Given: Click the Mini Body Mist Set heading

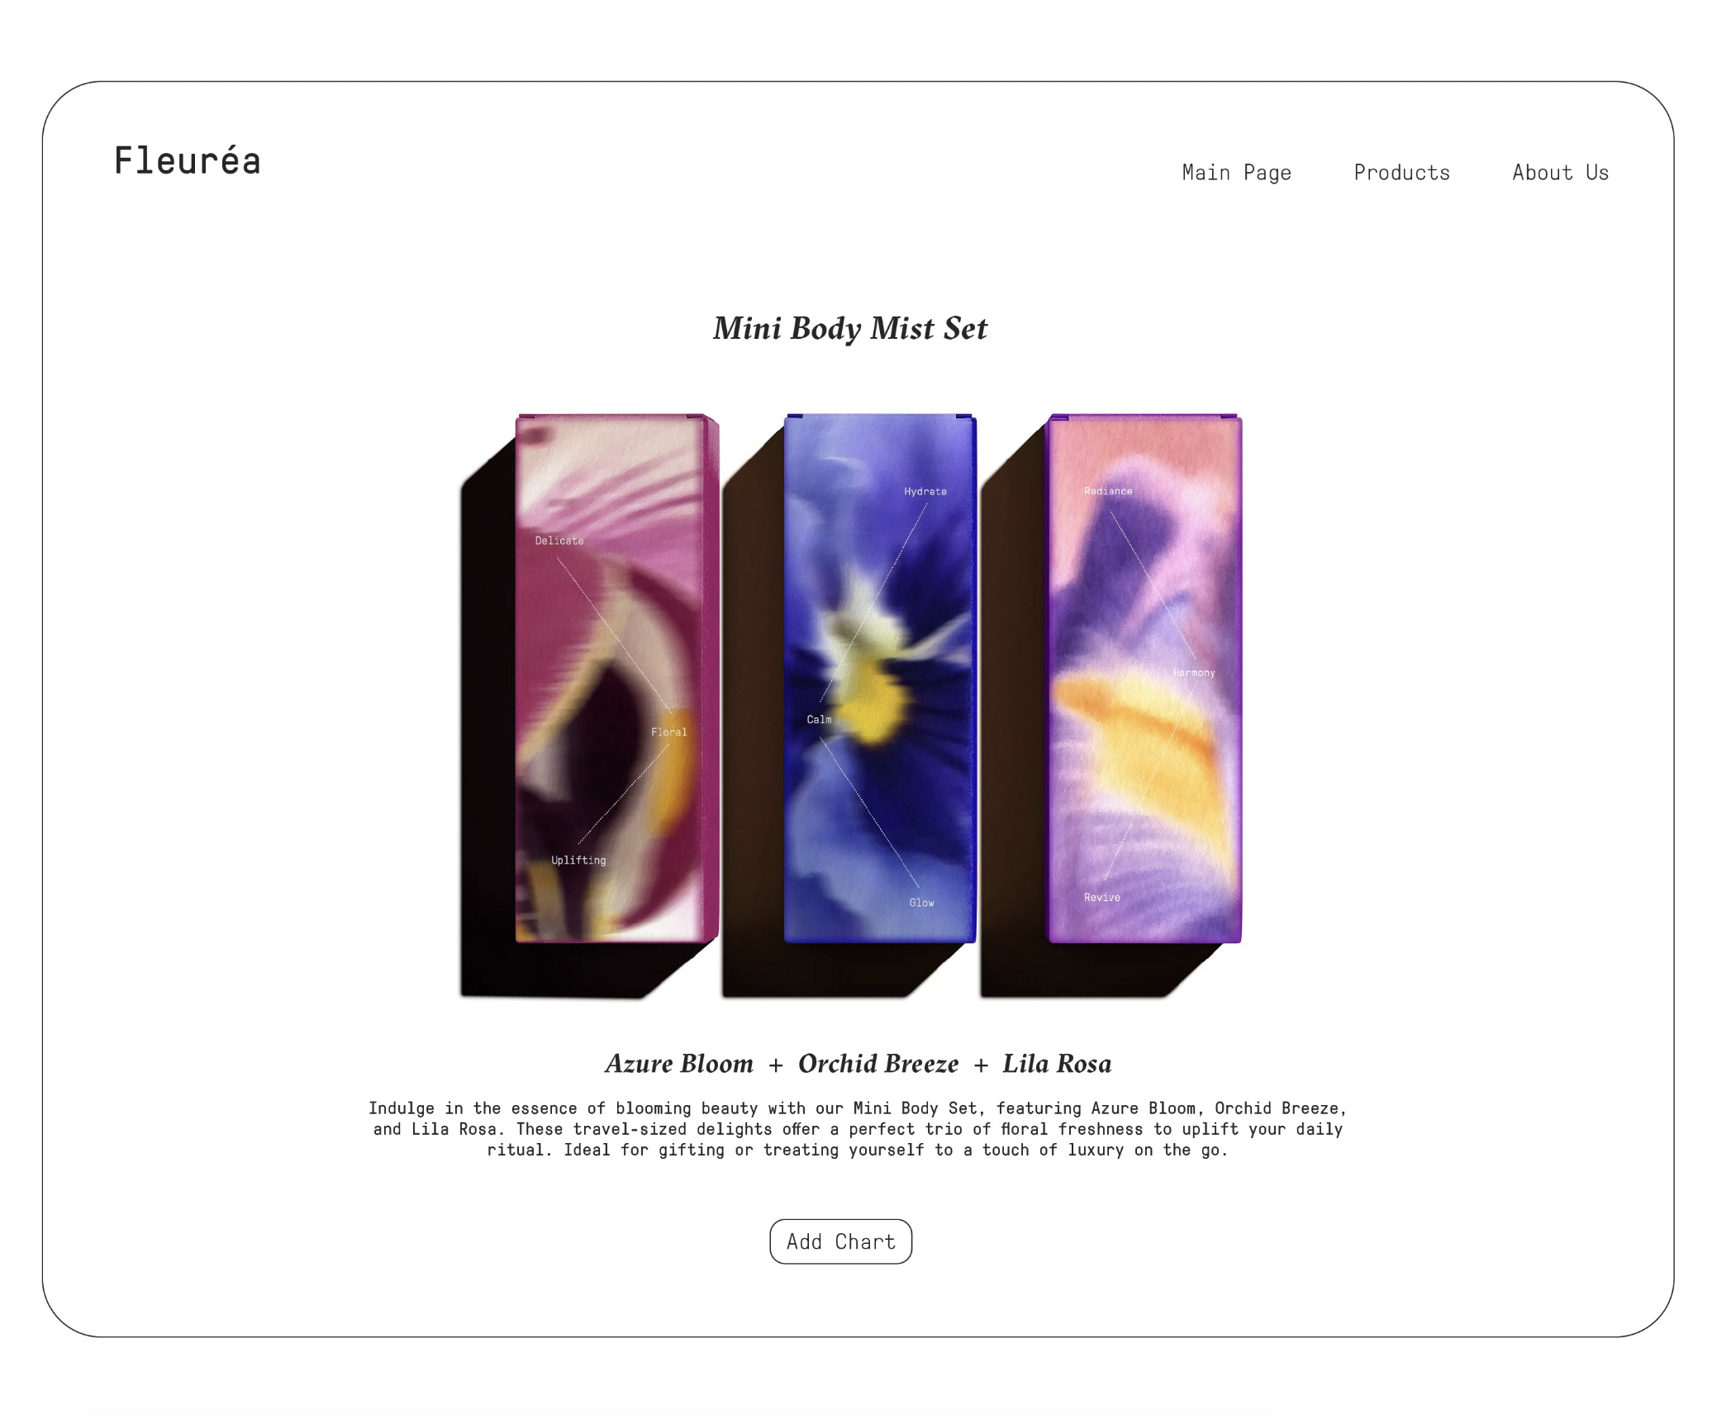Looking at the screenshot, I should [x=850, y=329].
